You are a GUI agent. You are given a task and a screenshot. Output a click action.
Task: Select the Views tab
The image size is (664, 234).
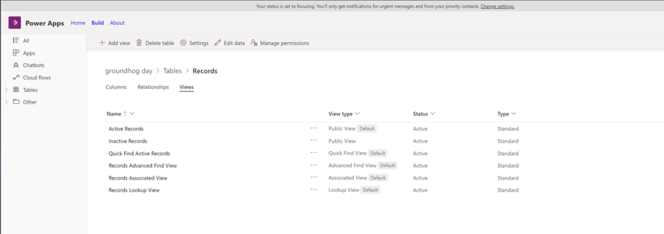click(x=186, y=87)
